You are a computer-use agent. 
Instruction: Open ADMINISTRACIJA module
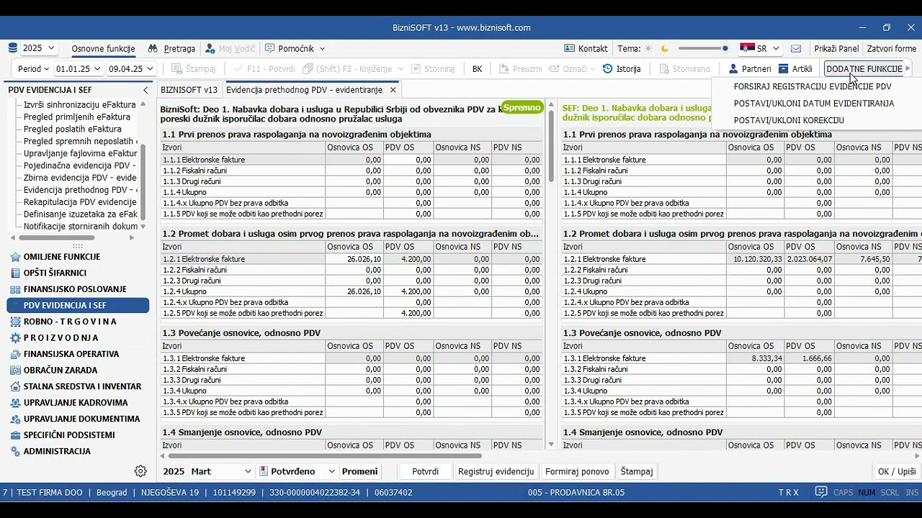(x=50, y=451)
